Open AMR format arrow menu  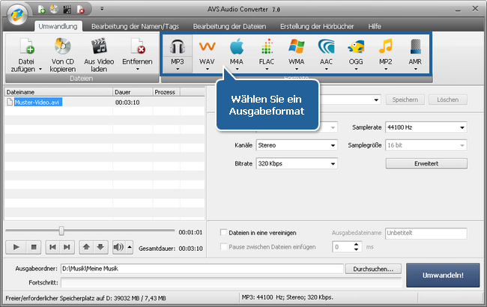[x=416, y=69]
